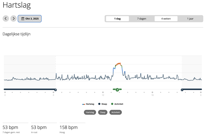Switch to the 7 dagen view
The width and height of the screenshot is (208, 138).
pos(142,19)
